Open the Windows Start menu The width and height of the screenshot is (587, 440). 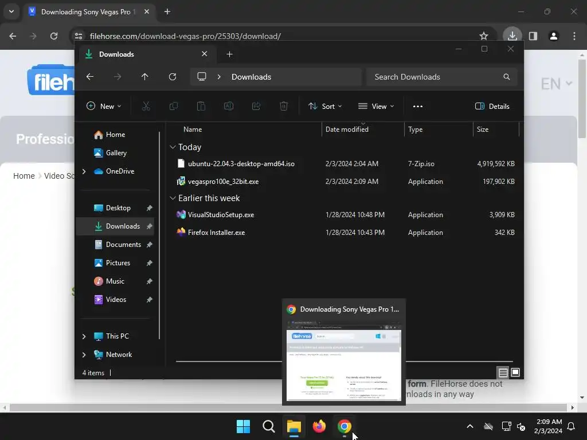pyautogui.click(x=243, y=426)
